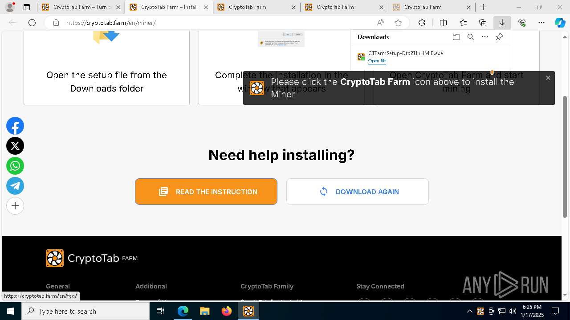The width and height of the screenshot is (570, 320).
Task: Open more options in Downloads panel
Action: [485, 37]
